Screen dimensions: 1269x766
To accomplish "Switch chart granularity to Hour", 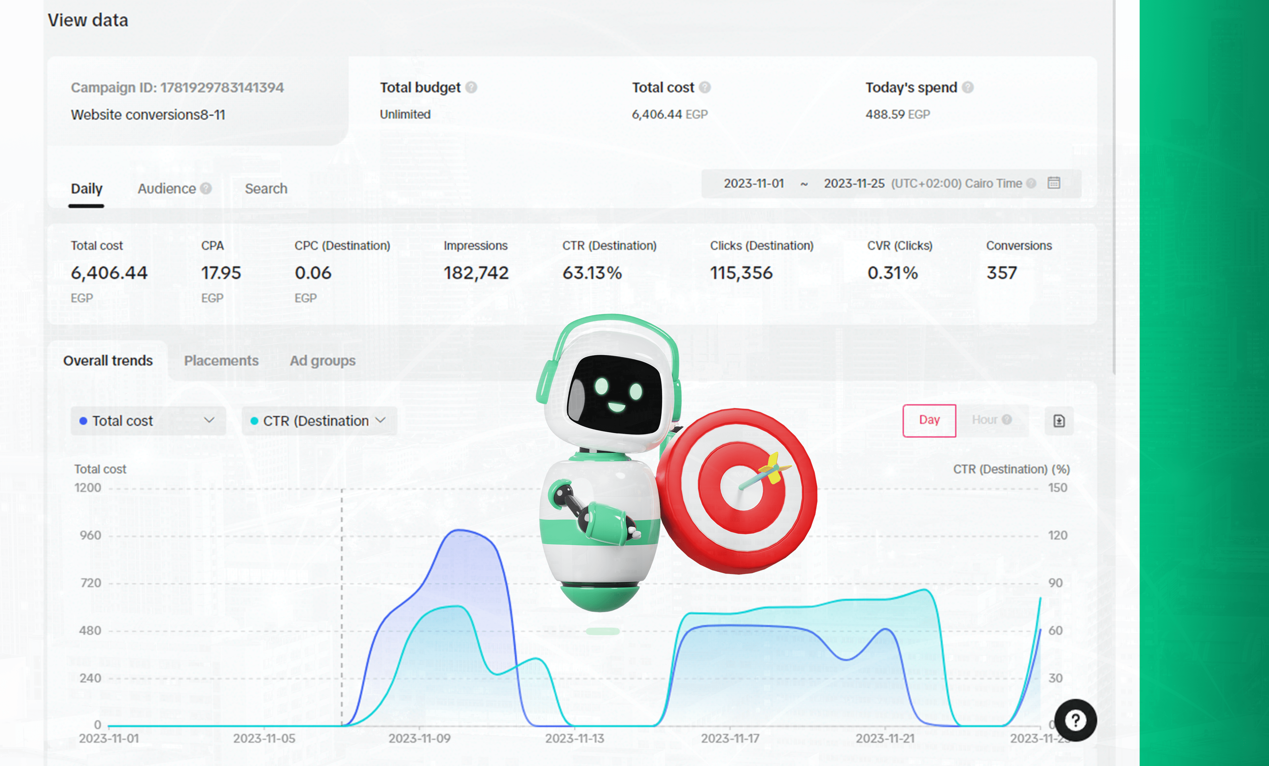I will pyautogui.click(x=984, y=420).
